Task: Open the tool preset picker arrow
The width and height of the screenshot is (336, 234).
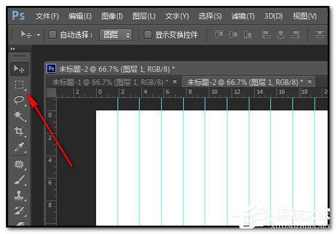Action: click(39, 35)
